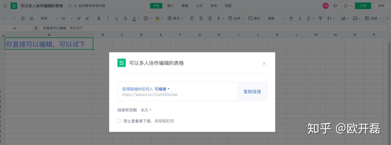Align text center

(201, 18)
